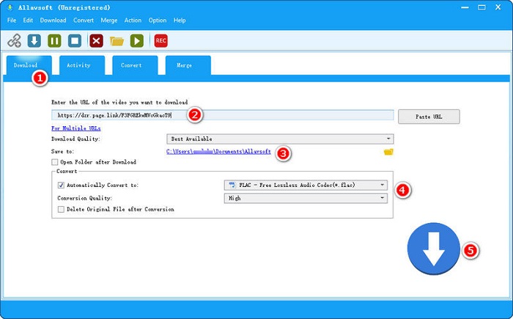The image size is (513, 319).
Task: Uncheck Automatically Convert to checkbox
Action: pos(61,185)
